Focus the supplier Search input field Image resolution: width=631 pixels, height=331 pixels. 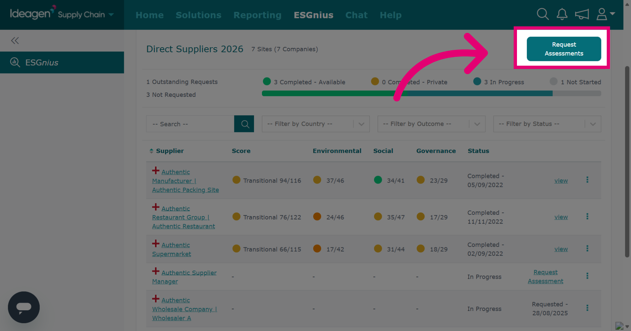pos(190,124)
